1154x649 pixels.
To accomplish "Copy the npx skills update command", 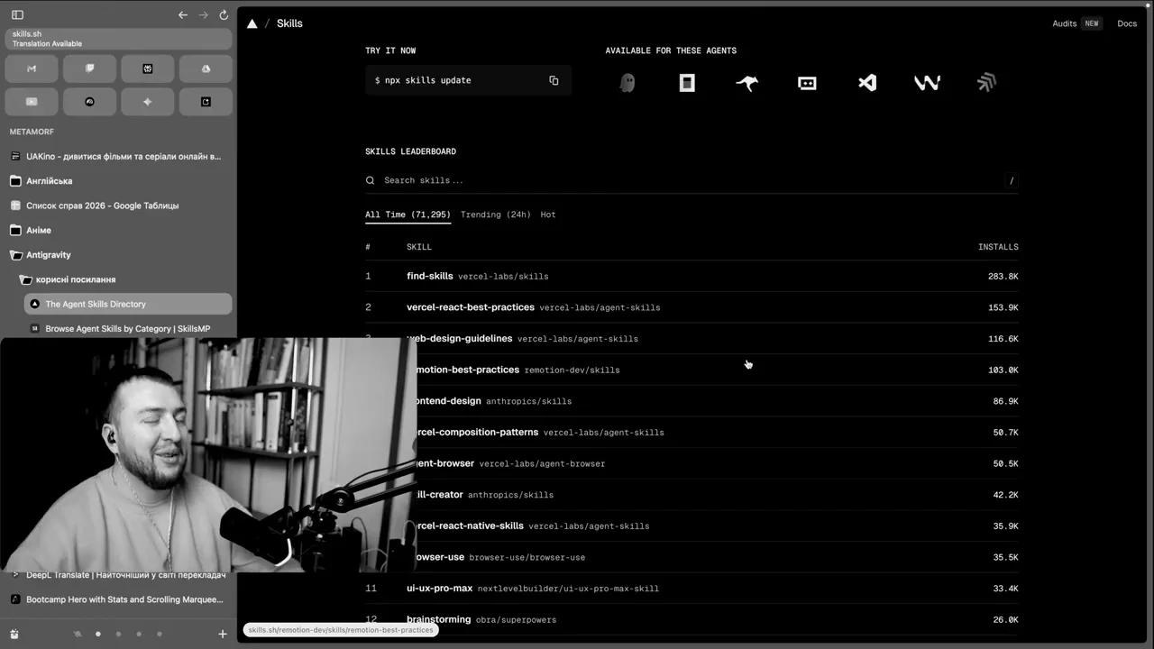I will click(x=554, y=80).
